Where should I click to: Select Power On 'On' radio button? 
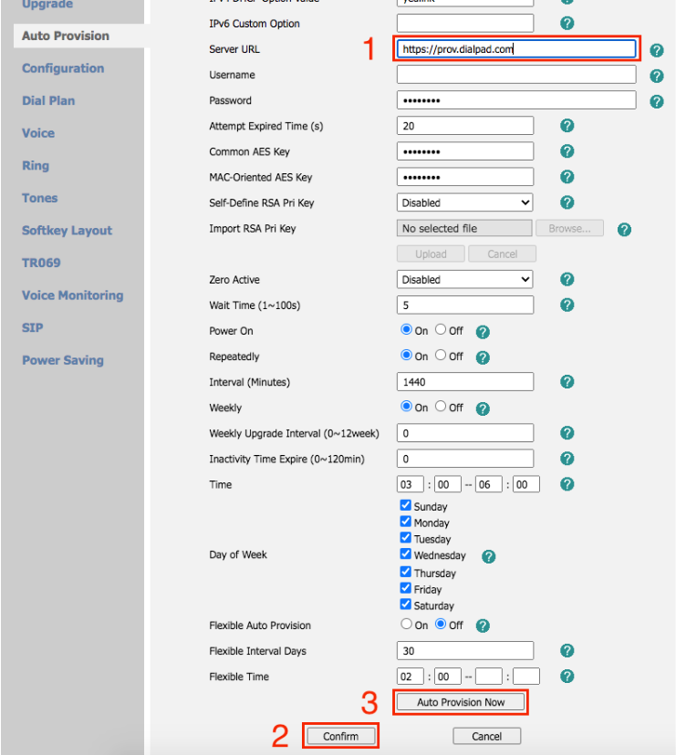pos(406,329)
